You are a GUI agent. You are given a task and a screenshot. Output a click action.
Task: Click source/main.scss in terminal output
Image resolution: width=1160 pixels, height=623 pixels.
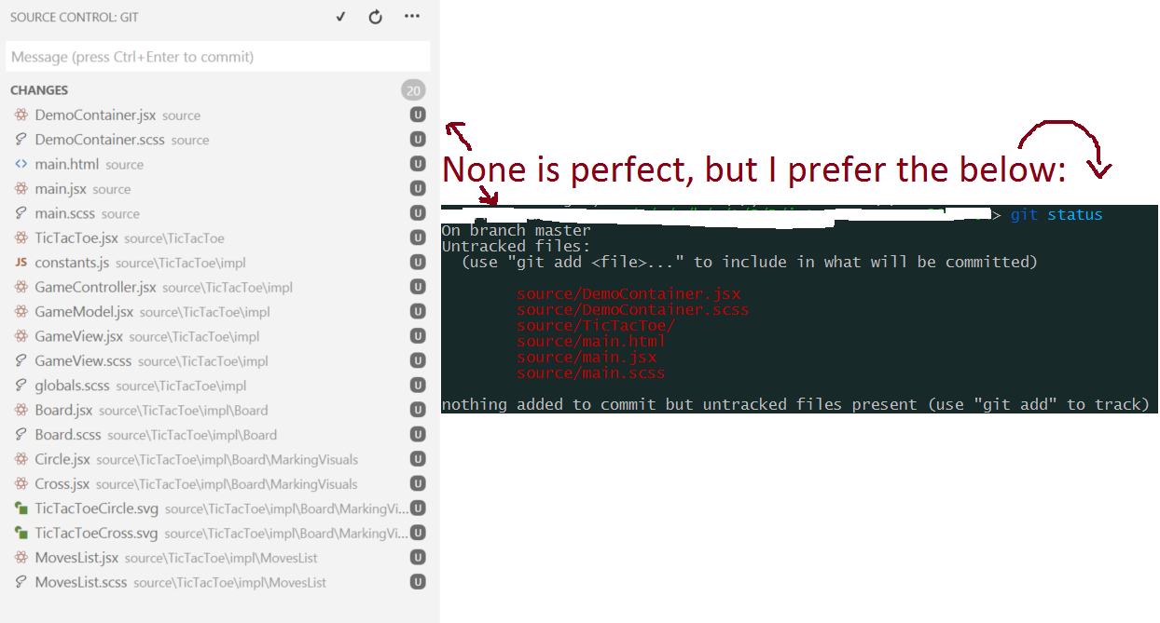(591, 372)
